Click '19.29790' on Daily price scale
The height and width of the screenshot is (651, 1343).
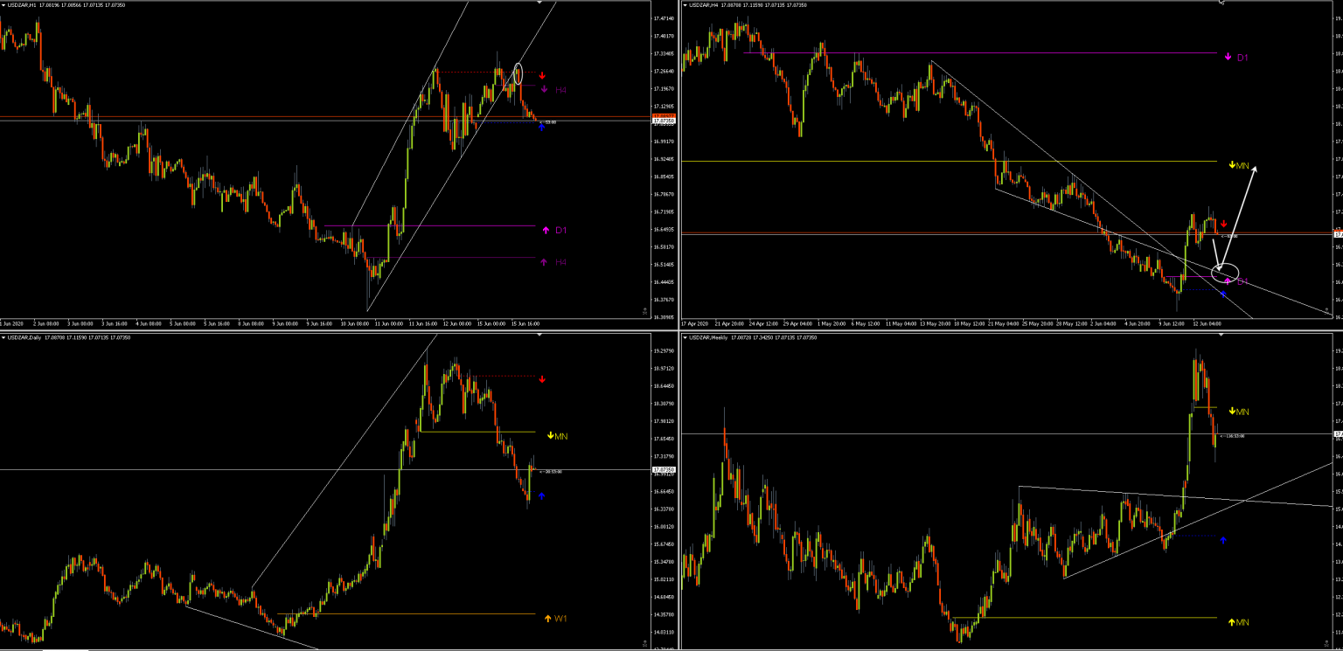coord(665,350)
